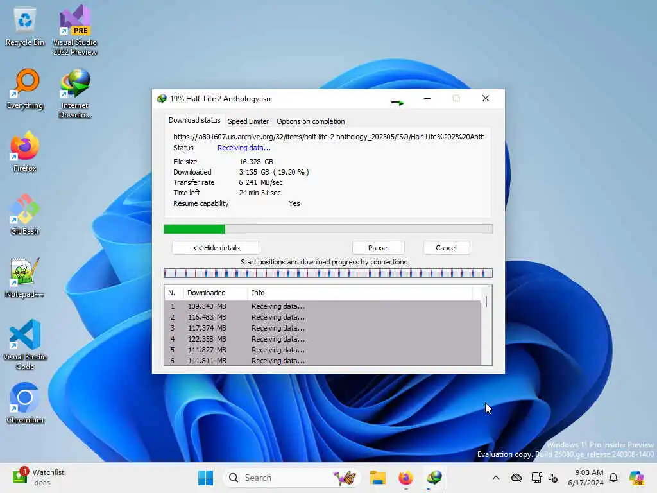
Task: Open File Explorer from the taskbar
Action: [377, 478]
